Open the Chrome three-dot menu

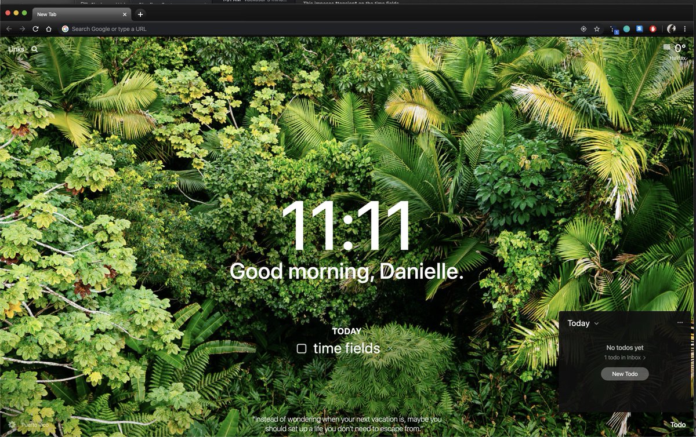(x=685, y=29)
